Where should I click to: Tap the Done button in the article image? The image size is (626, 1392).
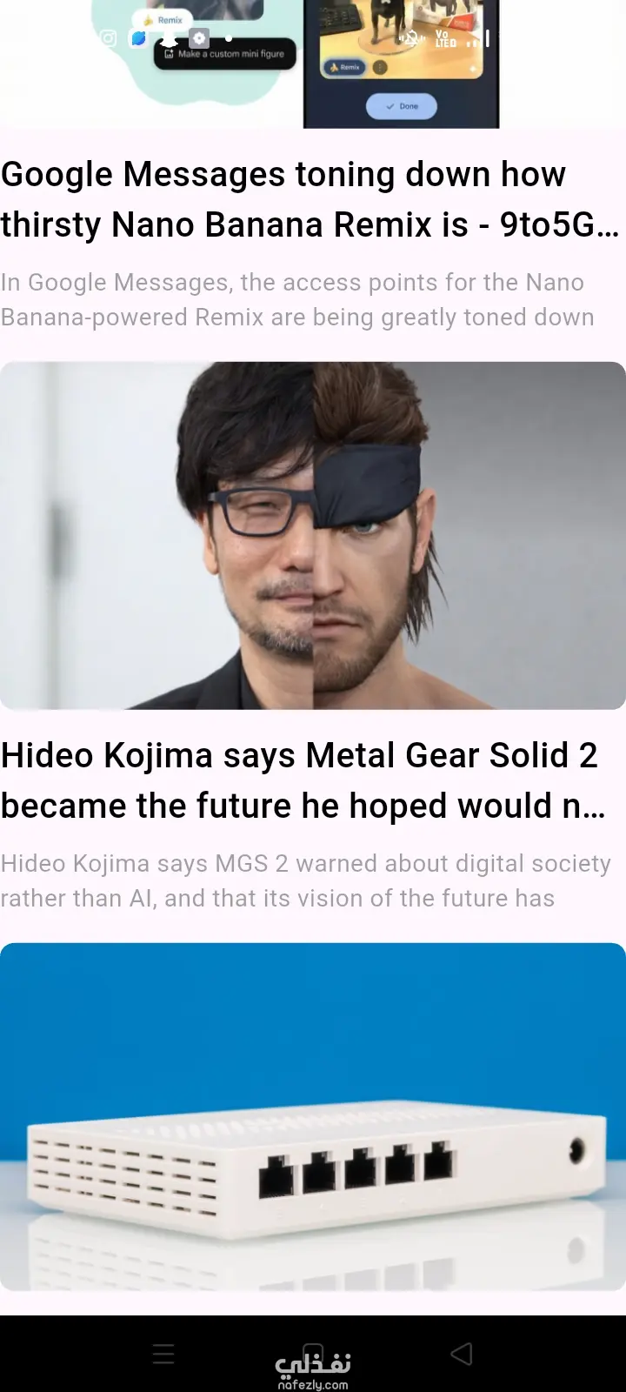tap(401, 106)
